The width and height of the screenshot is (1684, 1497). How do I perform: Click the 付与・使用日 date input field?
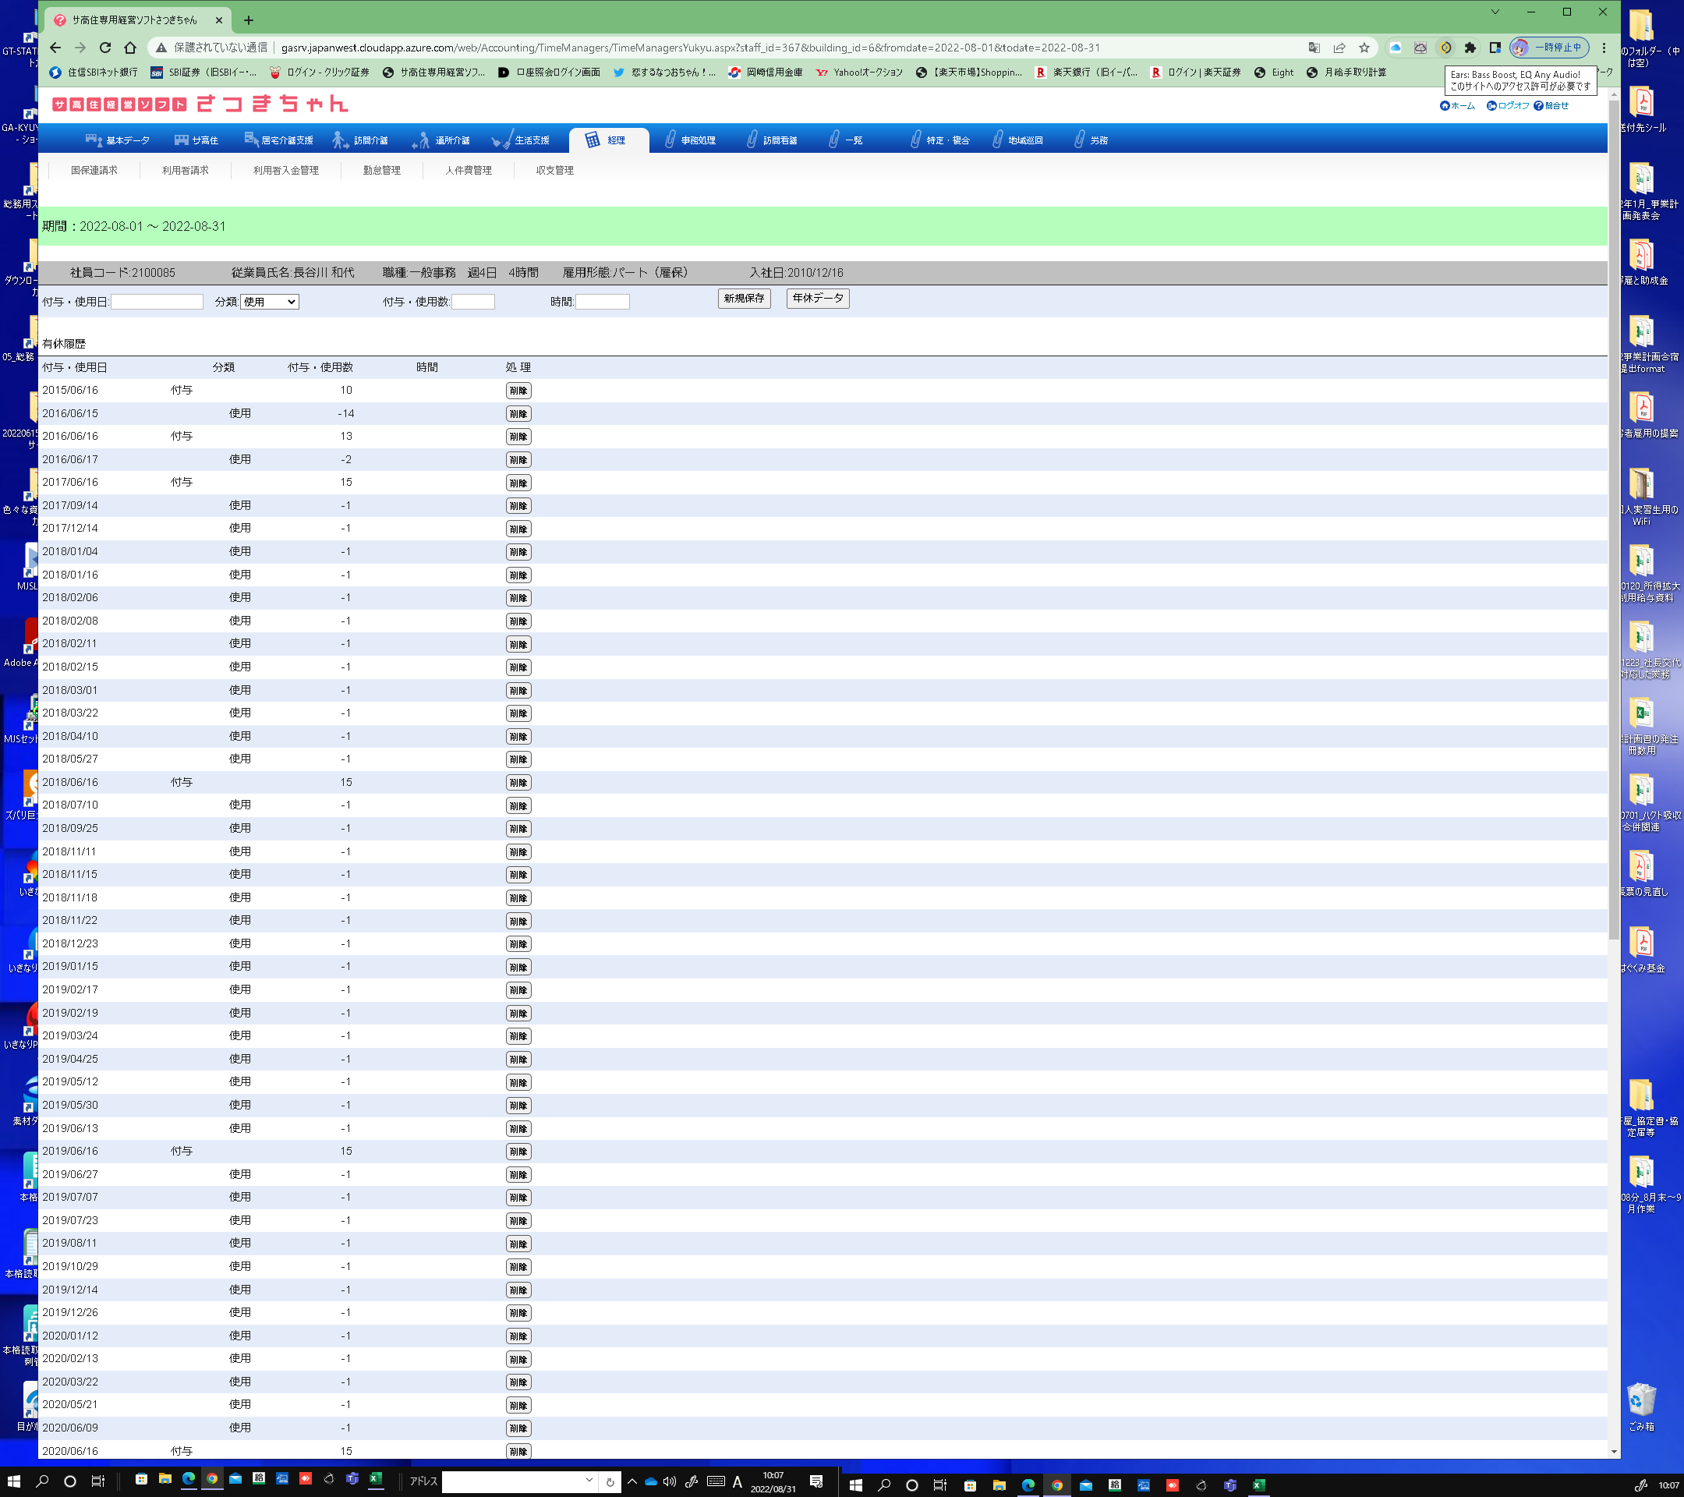click(x=157, y=303)
